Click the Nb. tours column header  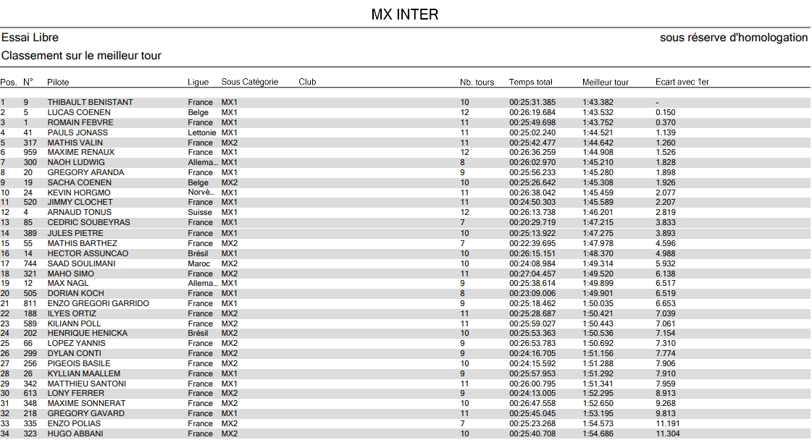477,82
